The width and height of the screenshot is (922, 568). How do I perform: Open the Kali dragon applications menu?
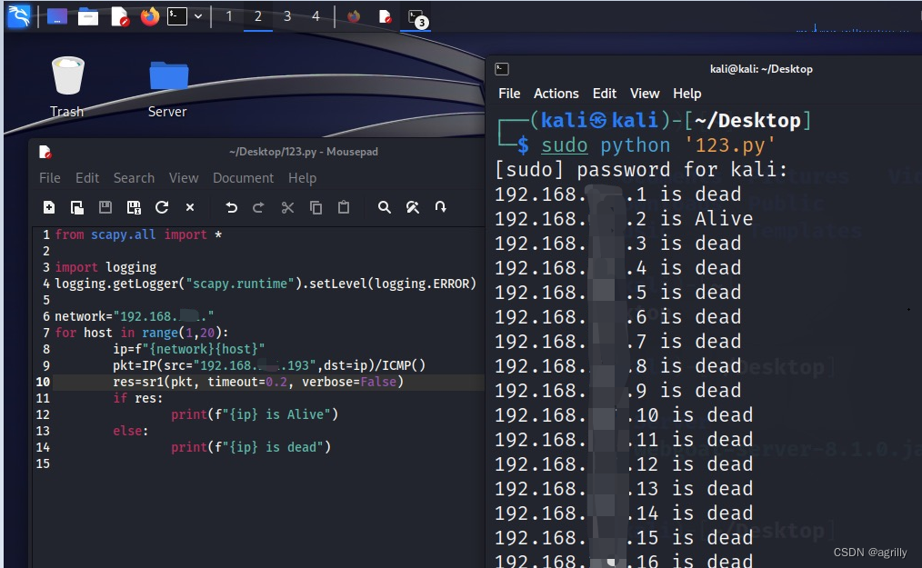pos(18,15)
